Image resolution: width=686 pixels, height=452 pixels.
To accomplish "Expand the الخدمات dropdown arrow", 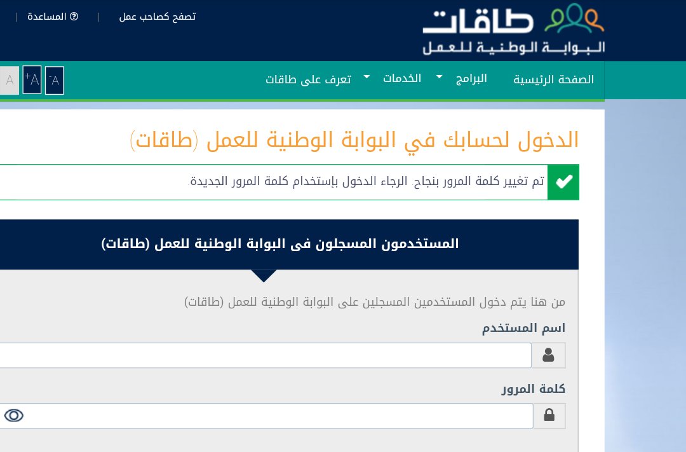I will click(367, 77).
